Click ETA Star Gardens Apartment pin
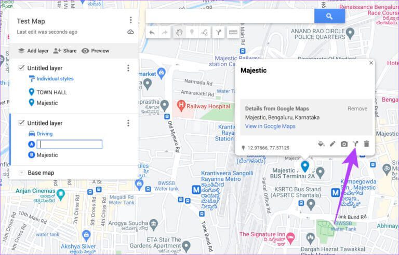 pos(187,246)
